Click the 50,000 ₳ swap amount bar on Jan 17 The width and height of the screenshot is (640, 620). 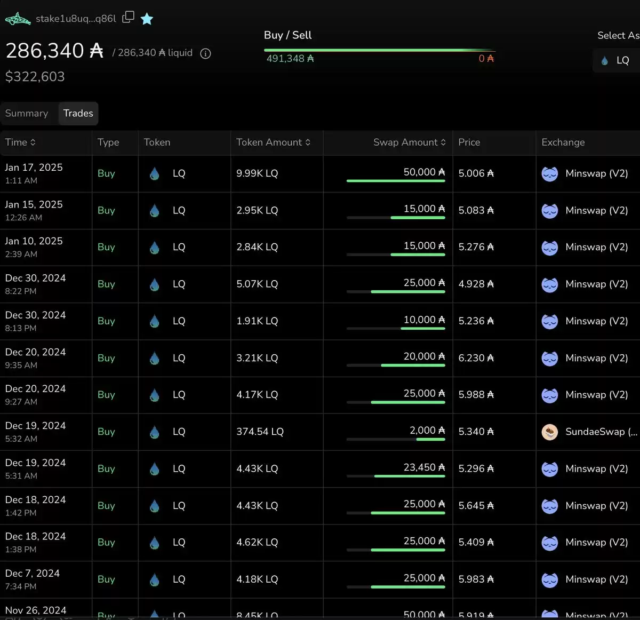point(396,181)
